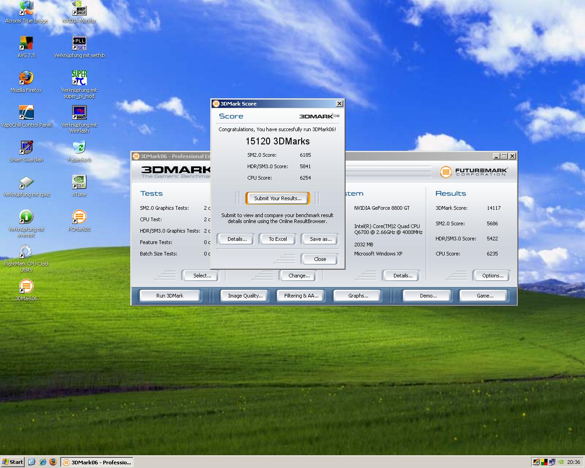Click the display settings tray icon
Screen dimensions: 585x468
536,462
